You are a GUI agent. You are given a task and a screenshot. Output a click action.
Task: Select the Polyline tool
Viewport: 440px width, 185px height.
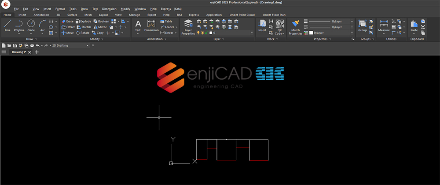[19, 26]
